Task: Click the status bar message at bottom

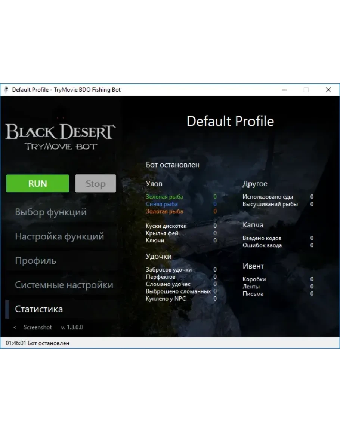Action: (x=37, y=343)
